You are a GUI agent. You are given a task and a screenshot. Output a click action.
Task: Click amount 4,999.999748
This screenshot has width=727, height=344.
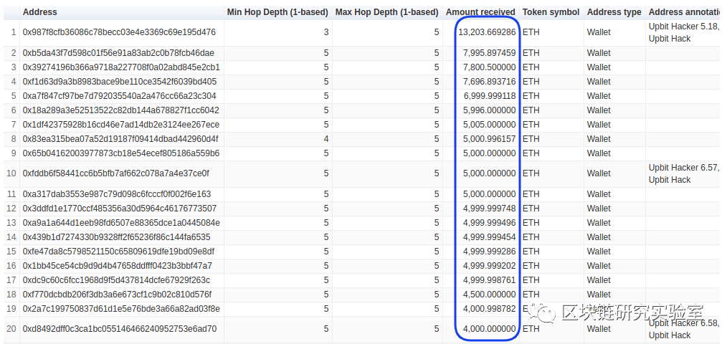pyautogui.click(x=489, y=208)
